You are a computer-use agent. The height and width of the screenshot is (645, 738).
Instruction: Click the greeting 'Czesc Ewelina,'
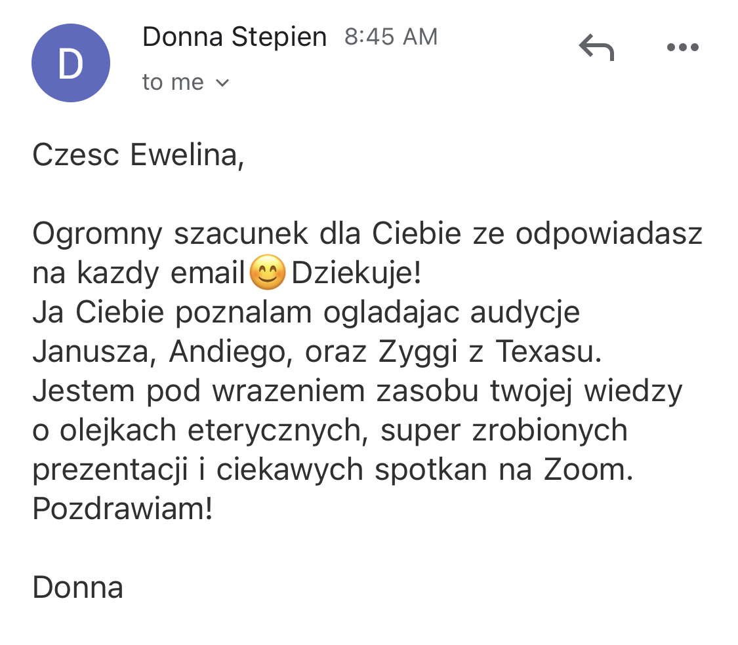pyautogui.click(x=138, y=155)
